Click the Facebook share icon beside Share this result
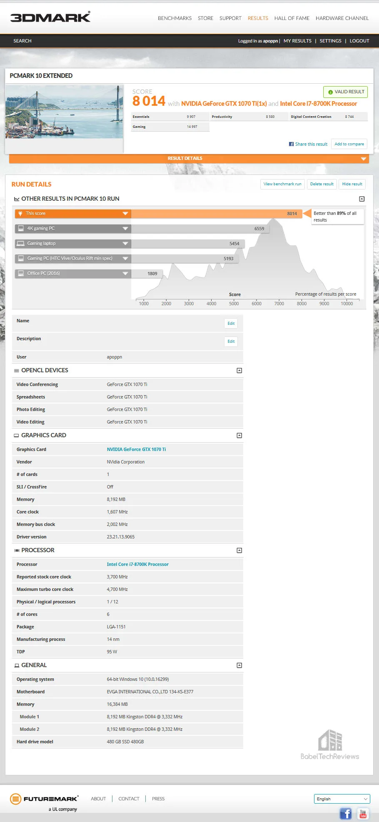This screenshot has width=379, height=822. click(x=291, y=144)
